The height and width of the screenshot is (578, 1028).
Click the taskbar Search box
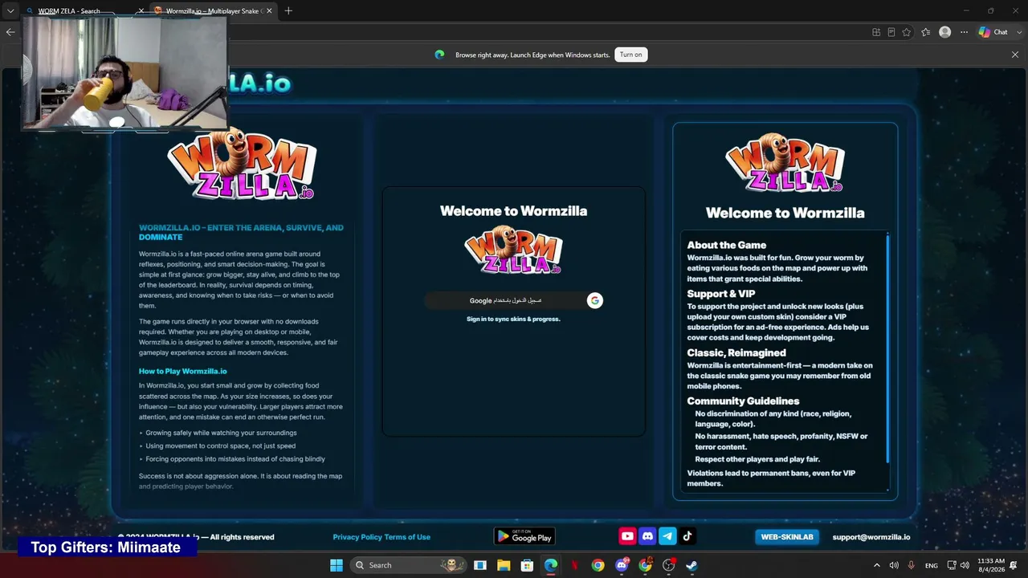point(409,565)
